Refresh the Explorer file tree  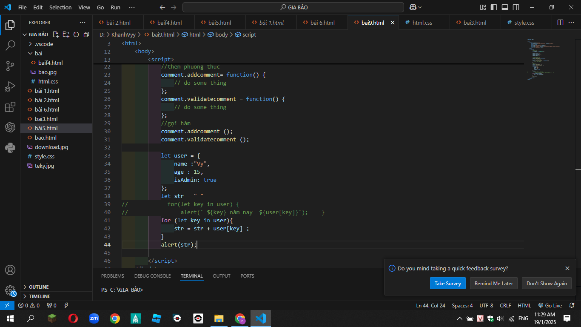pyautogui.click(x=76, y=34)
